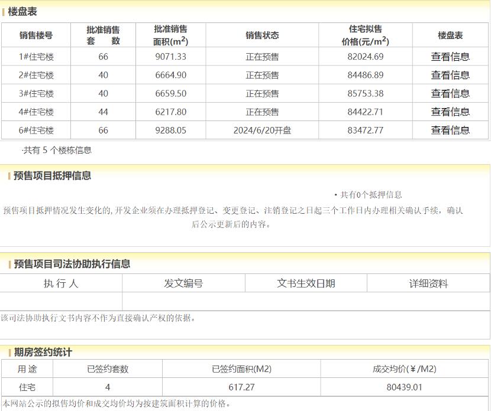Click area value 6217.80
Screen dimensions: 491x411
tap(170, 112)
